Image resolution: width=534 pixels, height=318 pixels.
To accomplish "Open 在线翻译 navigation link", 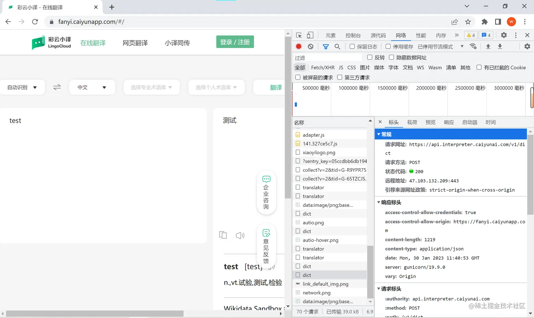I will [93, 43].
